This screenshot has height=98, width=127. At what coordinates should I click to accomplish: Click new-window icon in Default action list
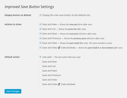pos(59,84)
